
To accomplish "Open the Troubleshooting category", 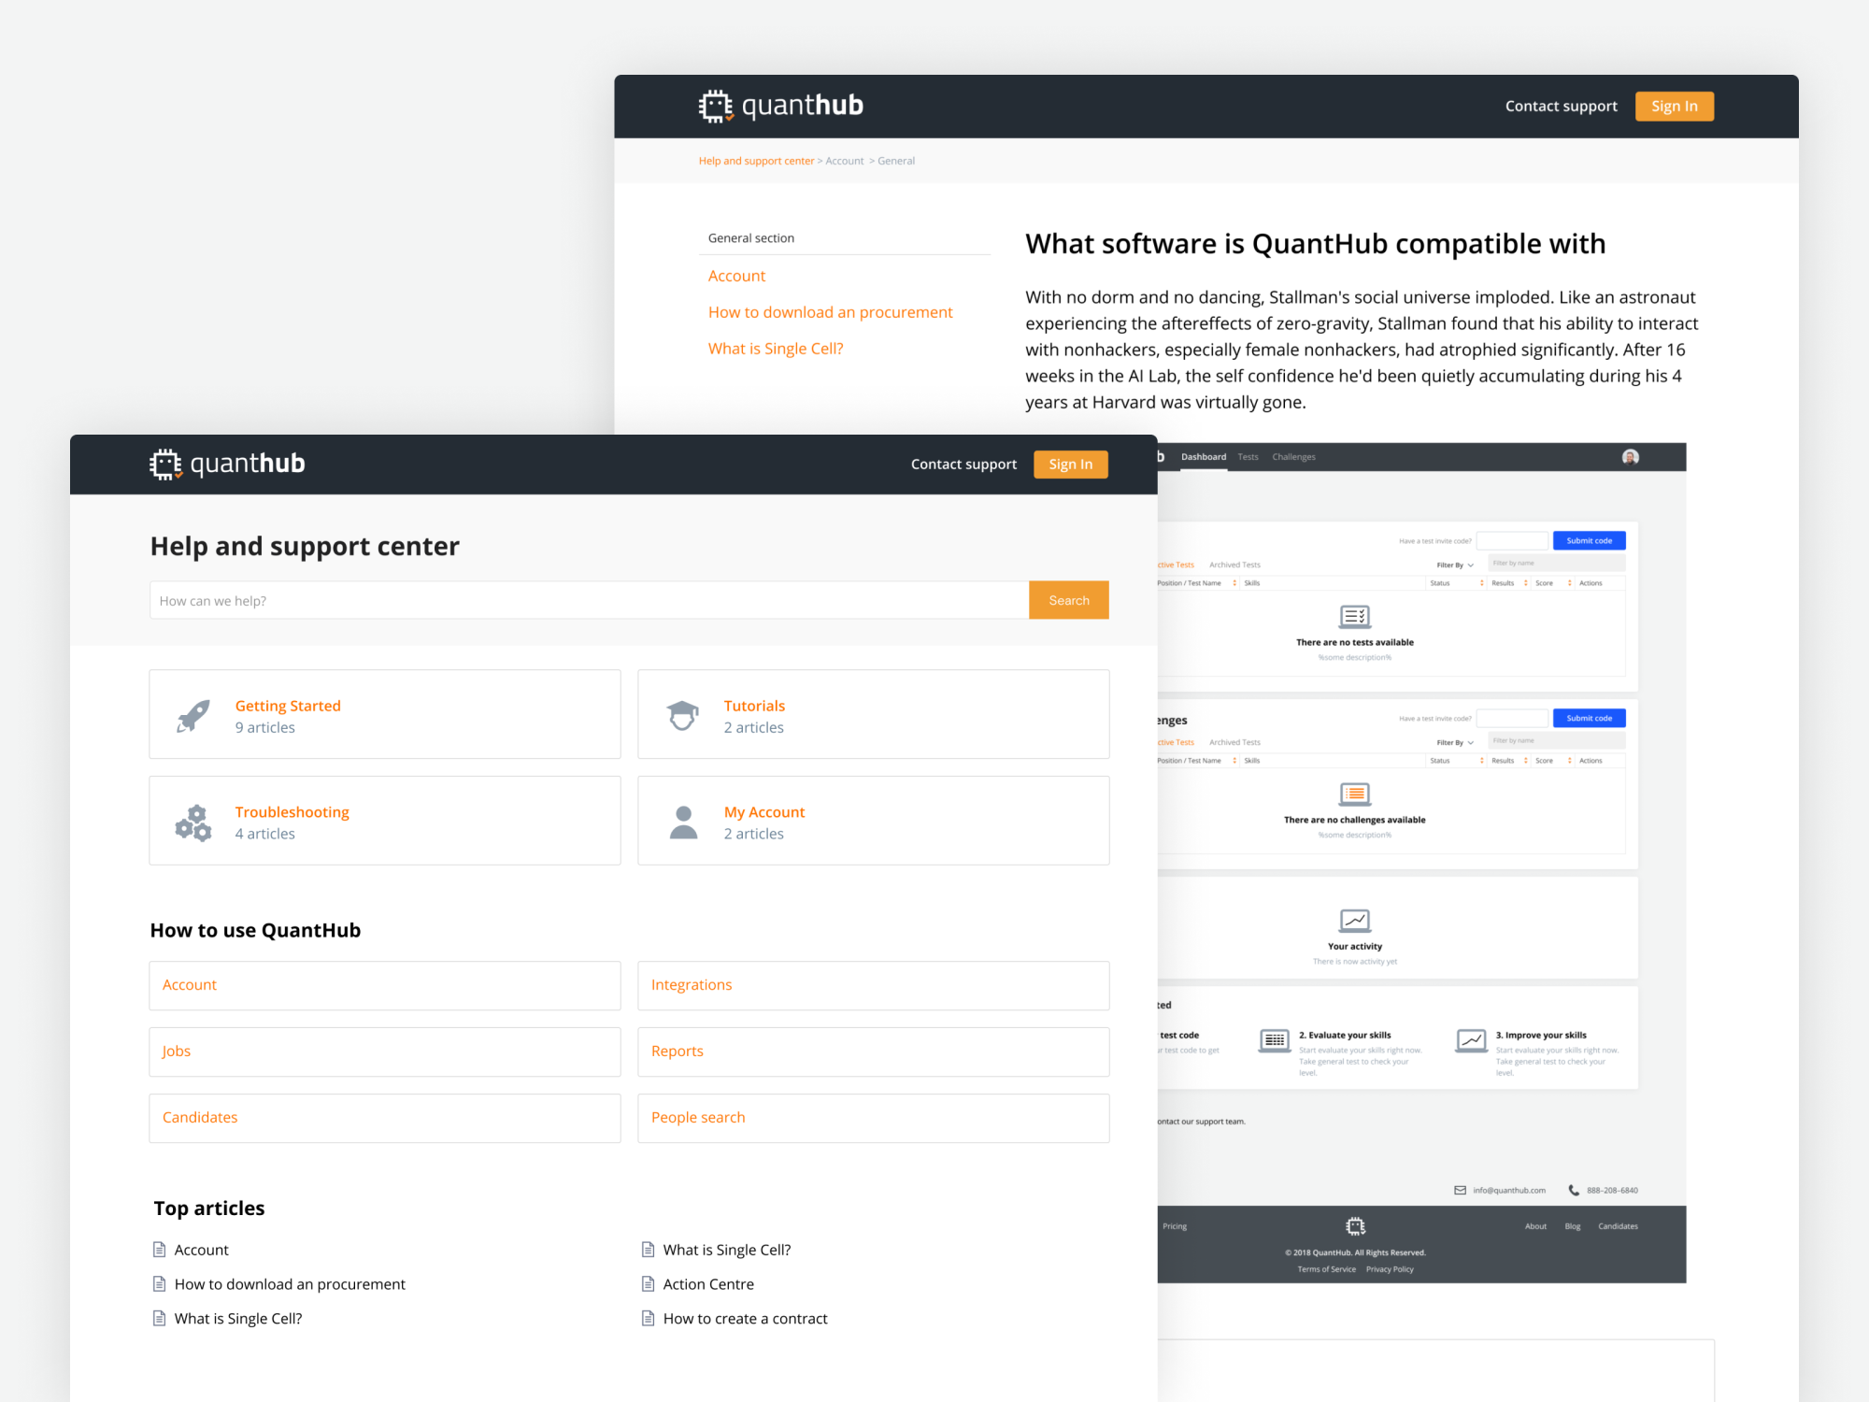I will click(x=385, y=821).
